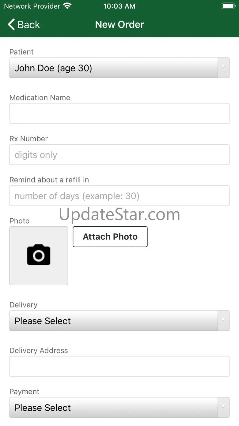239x426 pixels.
Task: Tap the Wi-Fi status icon
Action: coord(67,6)
